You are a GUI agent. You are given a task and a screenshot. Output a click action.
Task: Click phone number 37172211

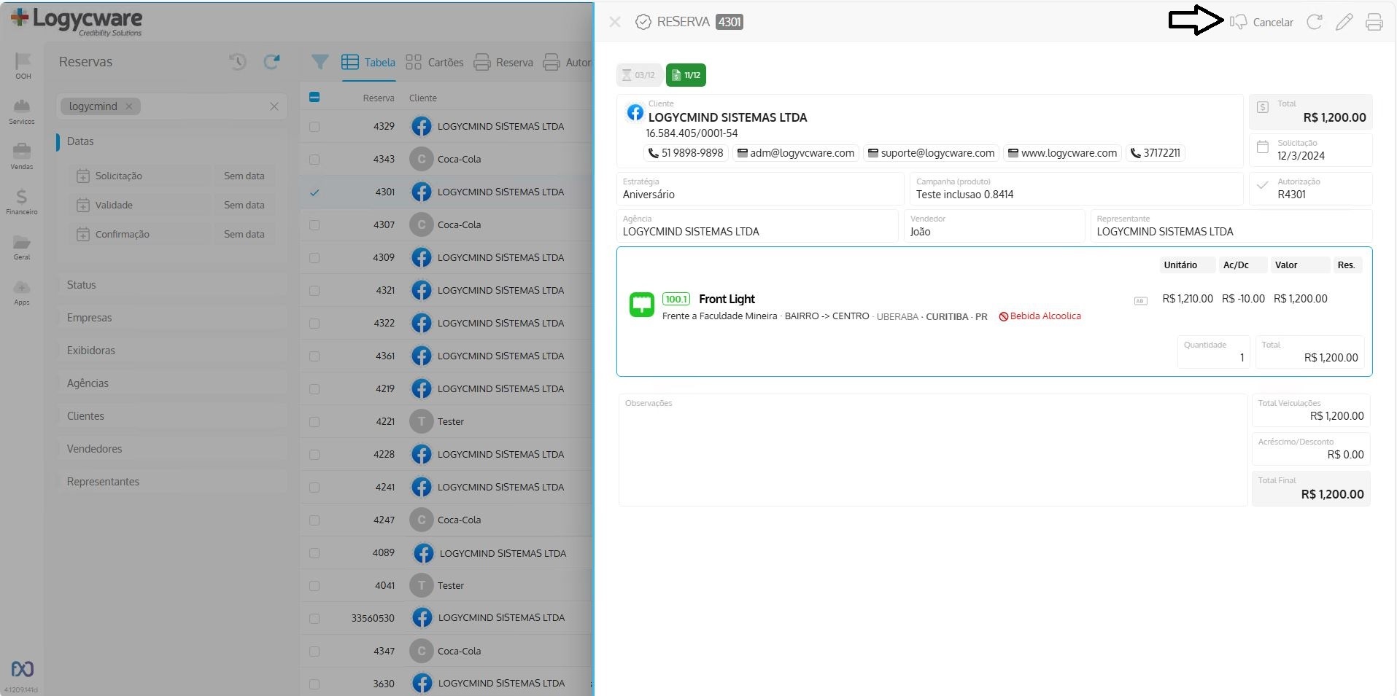[x=1156, y=153]
